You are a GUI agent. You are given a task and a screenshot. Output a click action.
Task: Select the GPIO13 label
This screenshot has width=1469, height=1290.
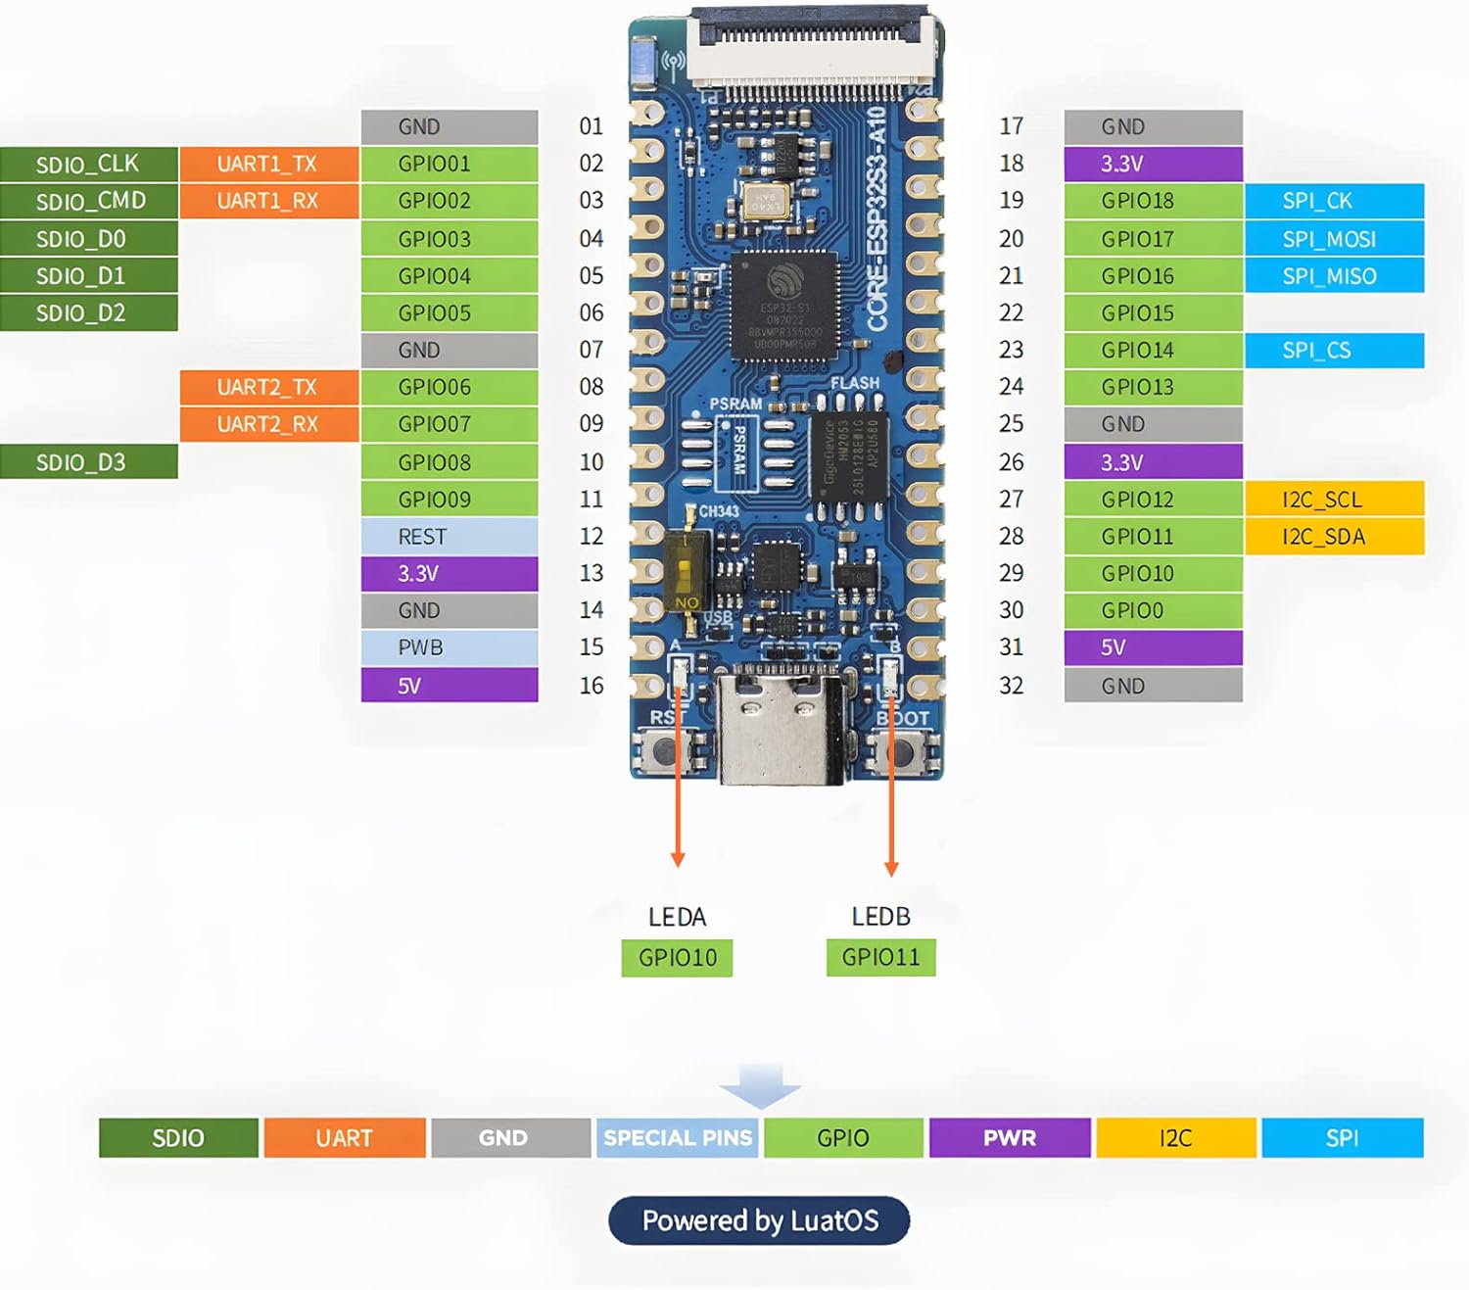tap(1154, 387)
